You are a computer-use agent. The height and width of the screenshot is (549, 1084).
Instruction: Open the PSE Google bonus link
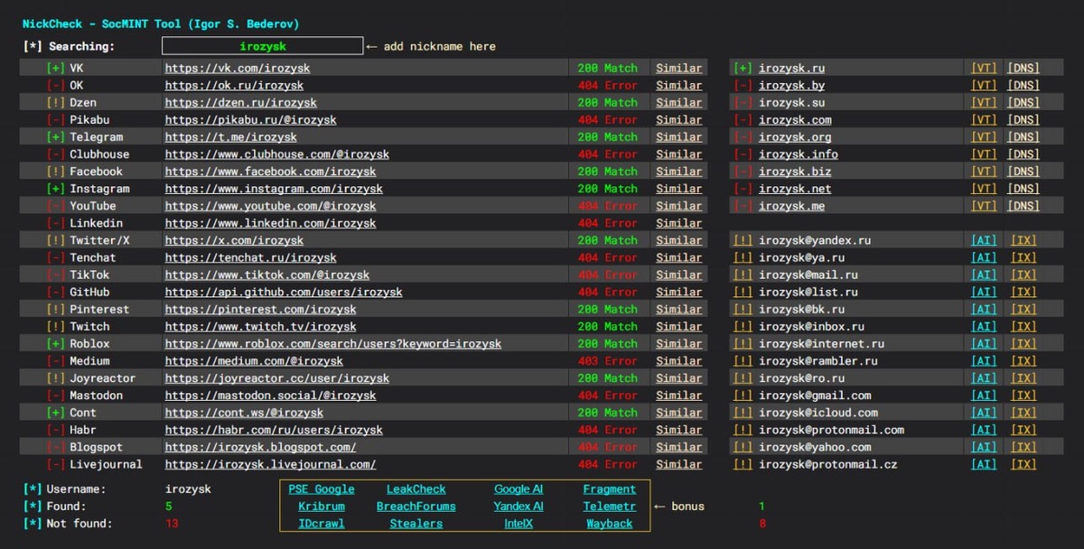tap(322, 489)
